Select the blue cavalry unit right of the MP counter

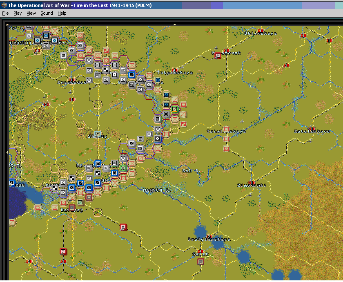(x=131, y=75)
